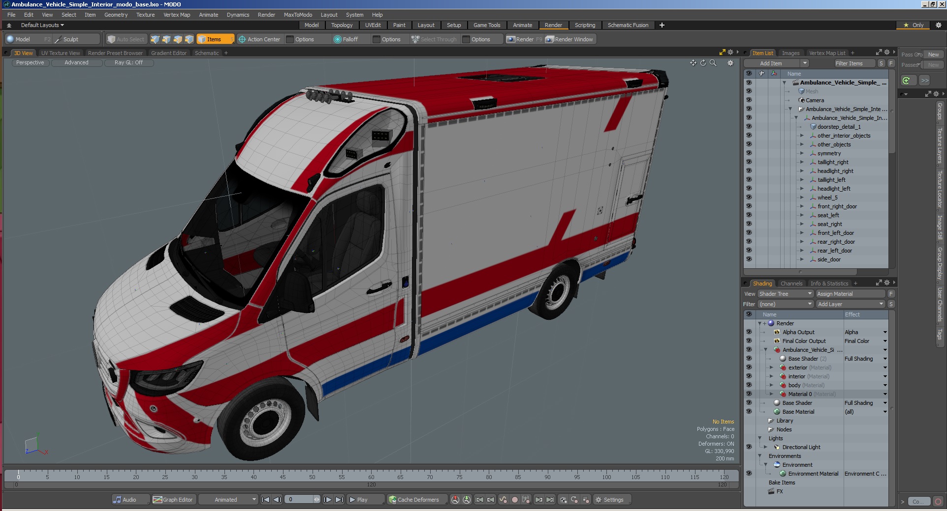
Task: Open Add Item dropdown arrow
Action: pos(805,63)
